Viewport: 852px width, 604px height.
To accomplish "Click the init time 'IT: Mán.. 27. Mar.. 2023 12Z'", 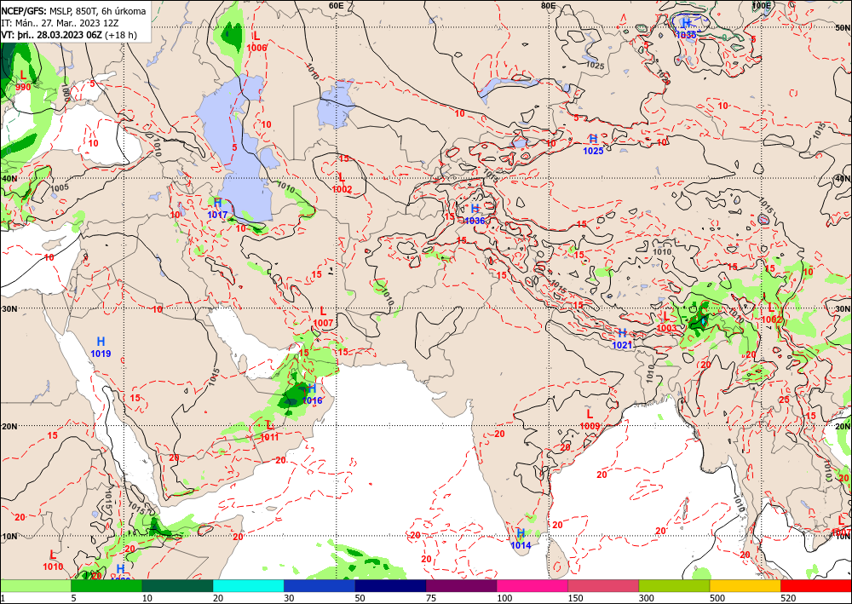I will click(x=60, y=23).
